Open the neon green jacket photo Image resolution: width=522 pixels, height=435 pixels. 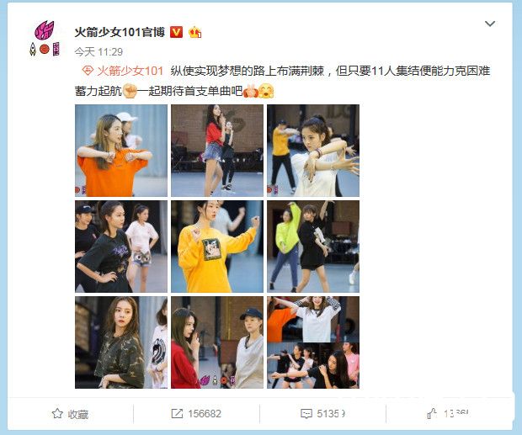point(313,247)
